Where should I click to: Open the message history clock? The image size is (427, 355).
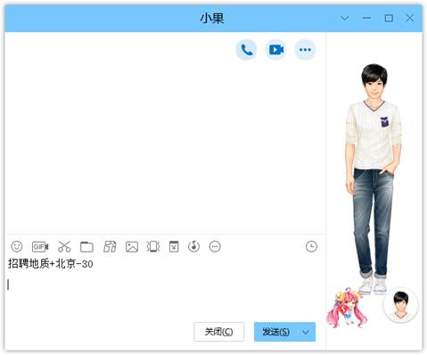coord(311,246)
